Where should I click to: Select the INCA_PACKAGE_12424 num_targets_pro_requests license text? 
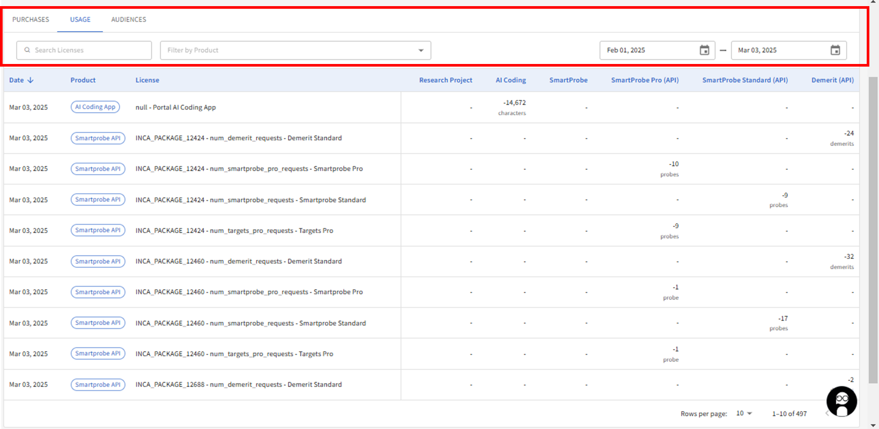(234, 230)
